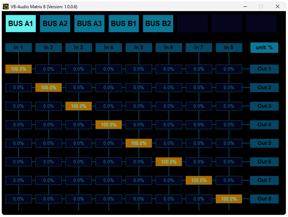The height and width of the screenshot is (217, 288).
Task: Switch to BUS B1
Action: pyautogui.click(x=124, y=24)
